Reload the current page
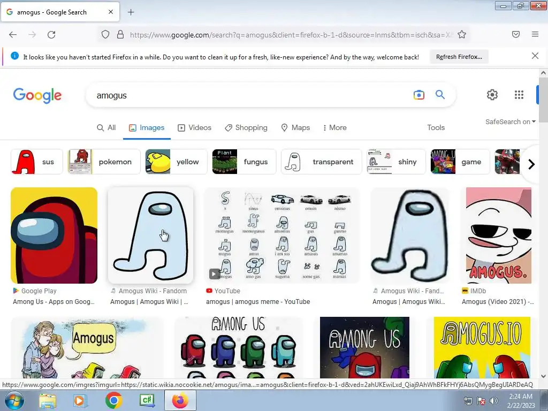 (51, 35)
